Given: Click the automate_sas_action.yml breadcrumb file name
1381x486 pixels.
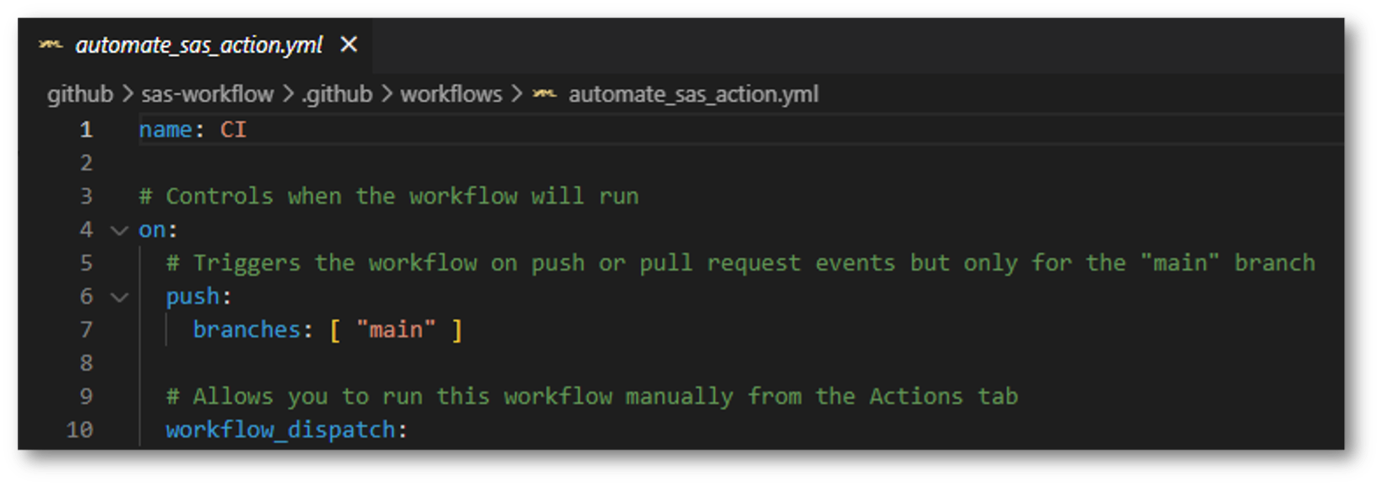Looking at the screenshot, I should [693, 94].
